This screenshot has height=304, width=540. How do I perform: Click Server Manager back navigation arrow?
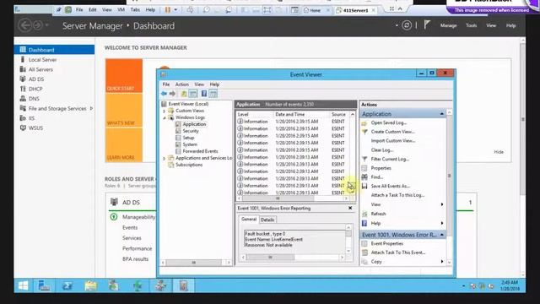point(24,25)
